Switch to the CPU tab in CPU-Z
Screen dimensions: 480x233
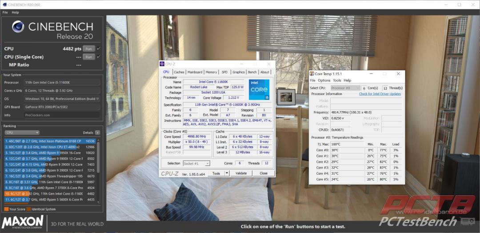[166, 72]
